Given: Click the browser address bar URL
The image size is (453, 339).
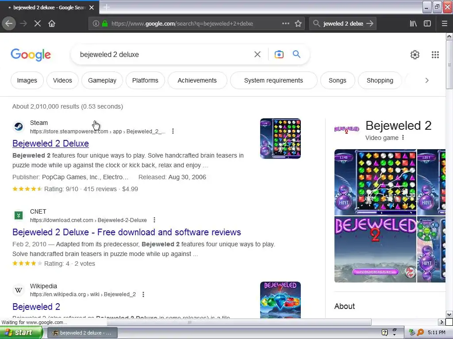Looking at the screenshot, I should point(182,24).
